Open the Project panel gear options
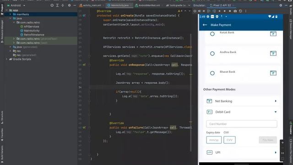 pos(69,5)
